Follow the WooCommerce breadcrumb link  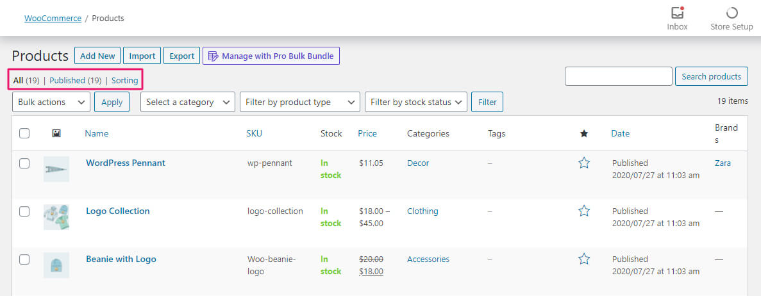[x=53, y=18]
